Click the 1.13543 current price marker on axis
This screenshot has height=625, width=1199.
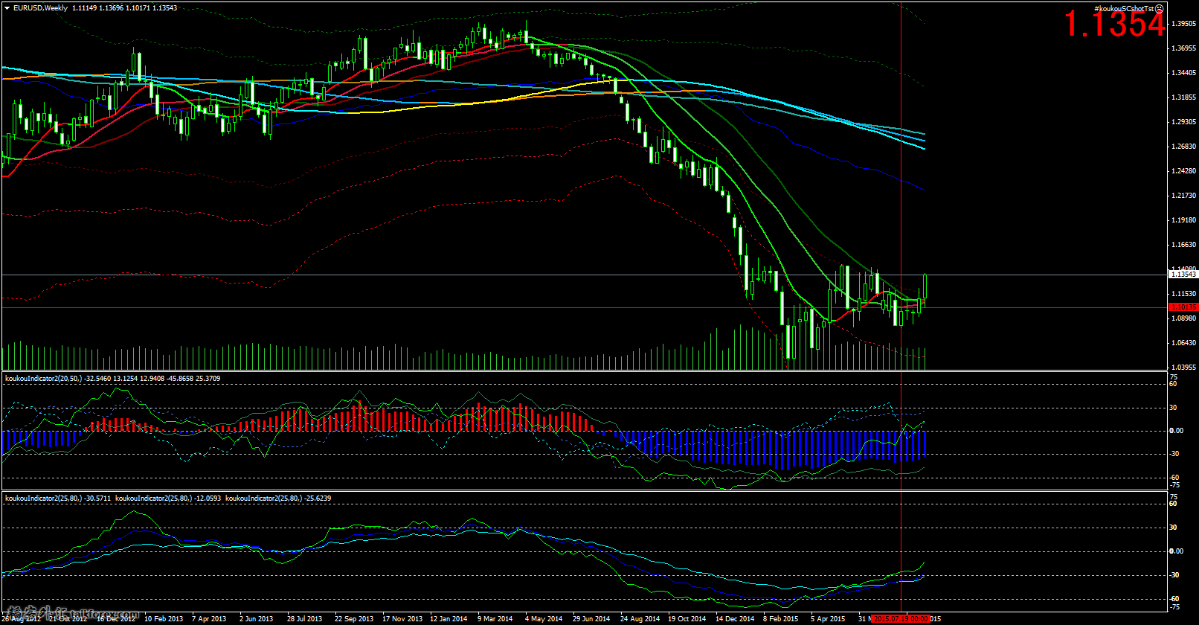point(1183,275)
